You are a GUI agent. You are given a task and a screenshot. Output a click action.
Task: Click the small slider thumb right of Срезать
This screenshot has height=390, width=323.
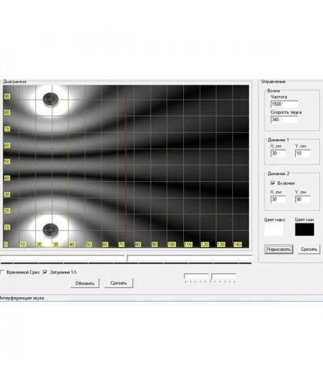(x=211, y=277)
